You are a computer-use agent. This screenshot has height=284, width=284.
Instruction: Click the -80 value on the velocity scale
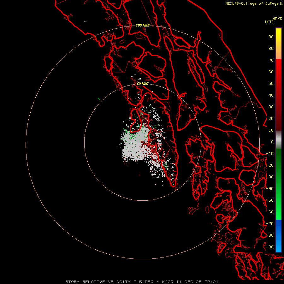(x=270, y=235)
